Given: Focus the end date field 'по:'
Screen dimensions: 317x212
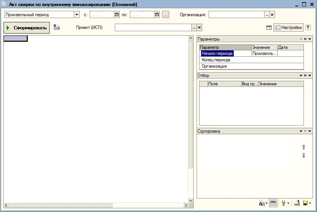Looking at the screenshot, I should (142, 15).
